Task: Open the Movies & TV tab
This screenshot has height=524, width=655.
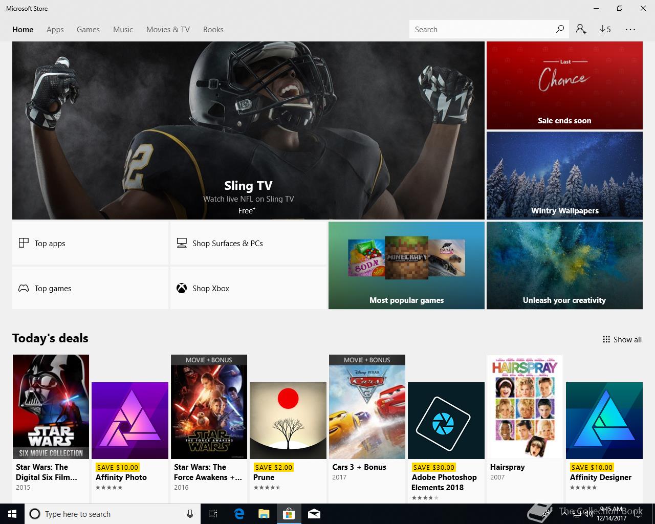Action: (x=168, y=29)
